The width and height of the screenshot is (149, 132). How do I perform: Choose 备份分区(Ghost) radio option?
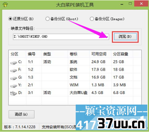pos(62,19)
